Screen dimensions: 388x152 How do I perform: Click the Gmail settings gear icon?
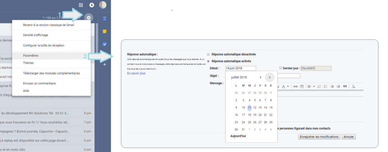tap(89, 17)
